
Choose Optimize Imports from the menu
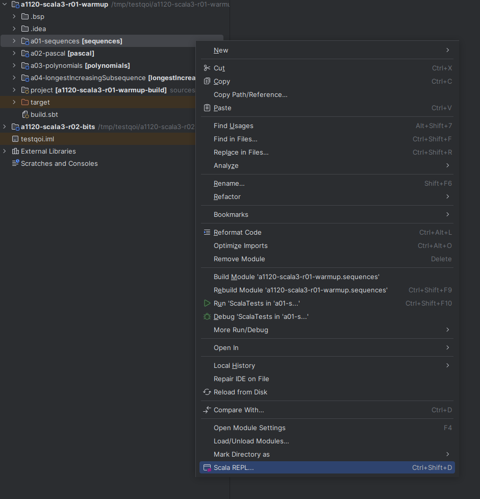[x=240, y=245]
